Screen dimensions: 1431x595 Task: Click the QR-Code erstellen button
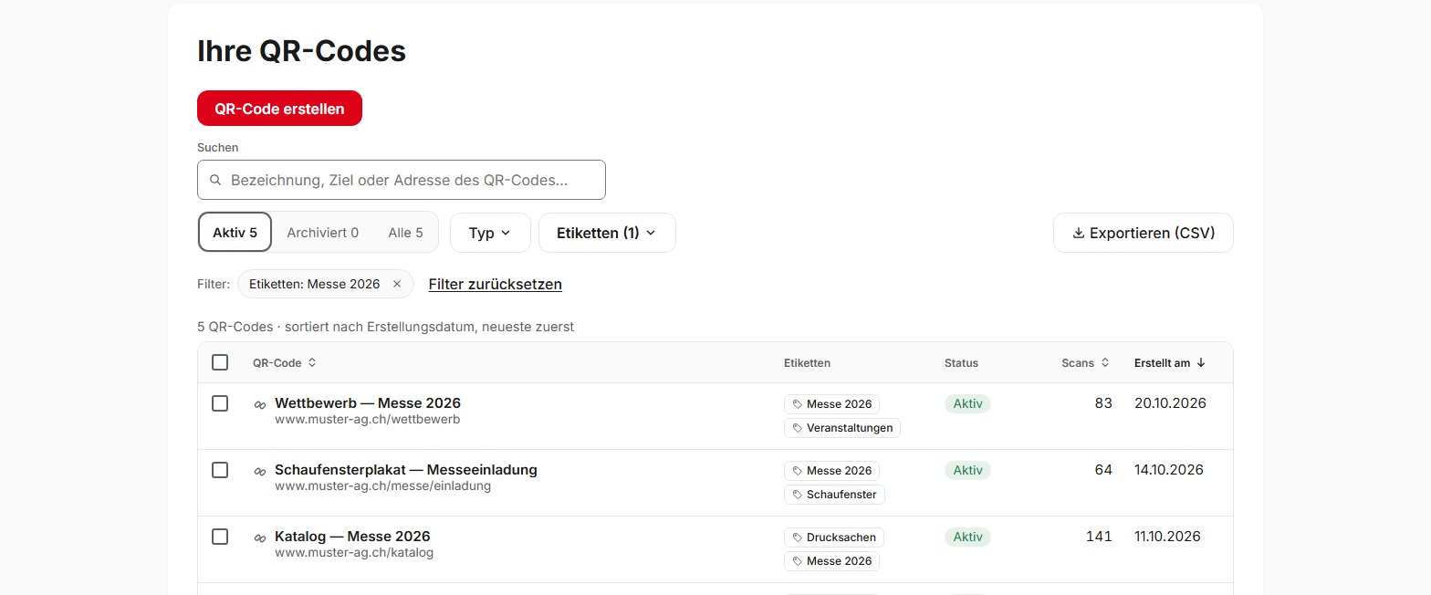[x=279, y=109]
